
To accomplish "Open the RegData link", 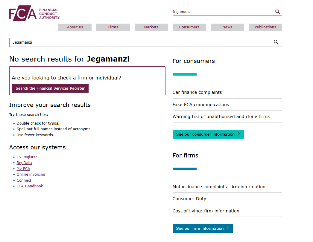I will [24, 163].
